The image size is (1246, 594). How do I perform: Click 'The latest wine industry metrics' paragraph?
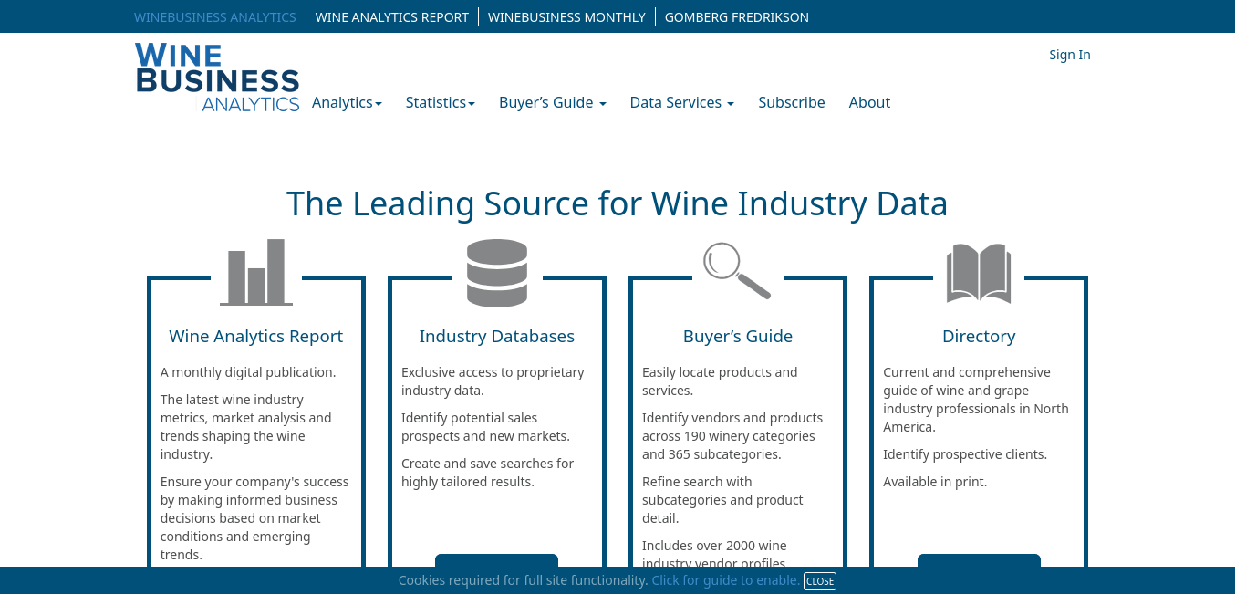(x=246, y=427)
